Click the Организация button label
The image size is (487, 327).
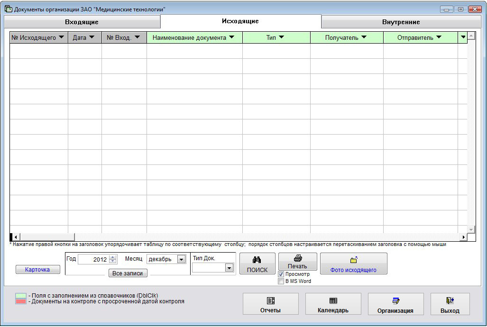pyautogui.click(x=395, y=310)
